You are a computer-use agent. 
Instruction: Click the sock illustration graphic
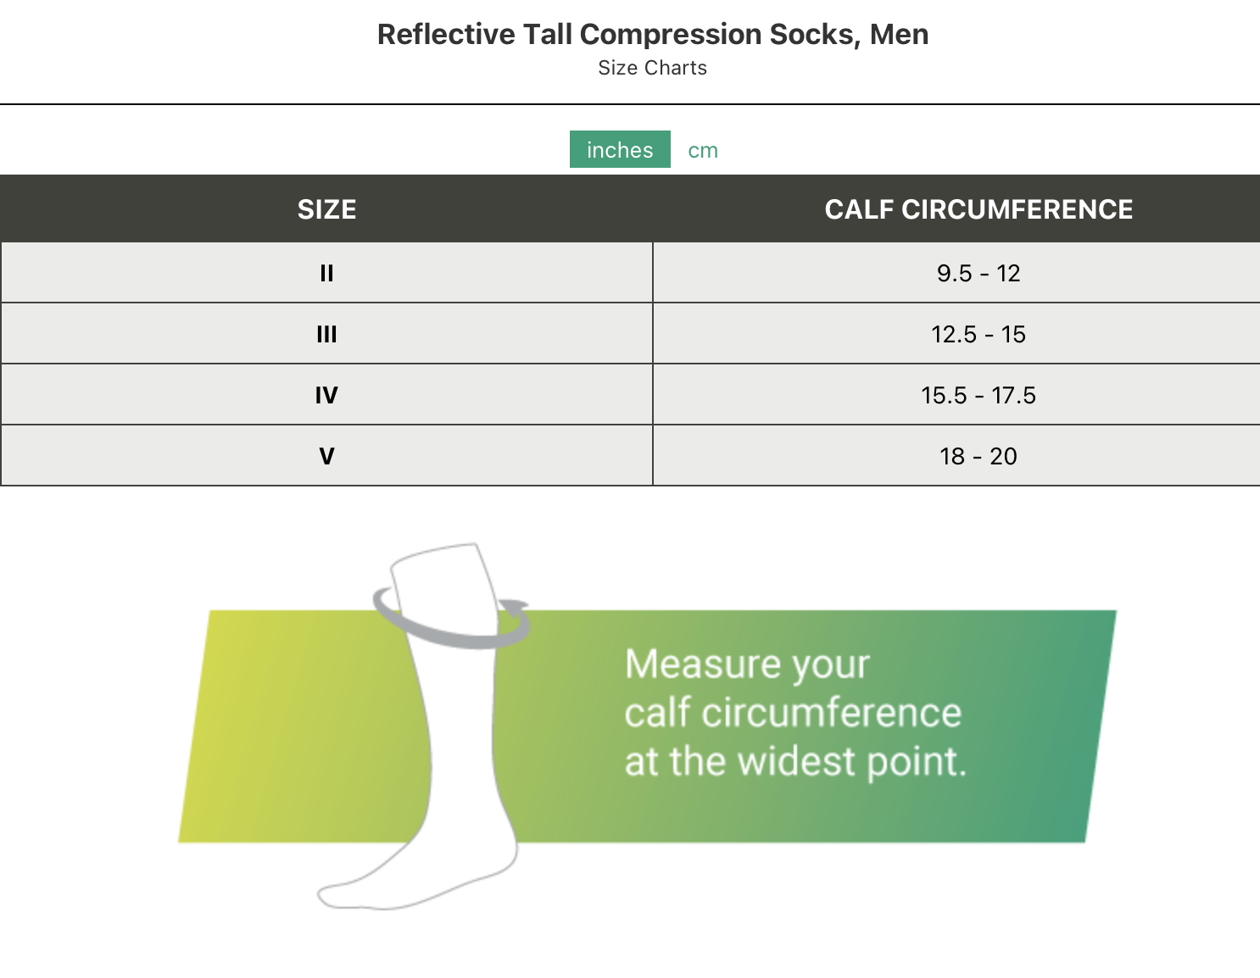coord(441,737)
